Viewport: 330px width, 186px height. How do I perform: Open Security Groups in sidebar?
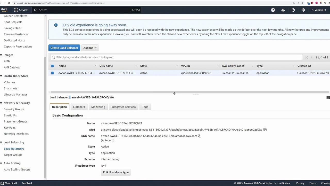click(x=14, y=109)
